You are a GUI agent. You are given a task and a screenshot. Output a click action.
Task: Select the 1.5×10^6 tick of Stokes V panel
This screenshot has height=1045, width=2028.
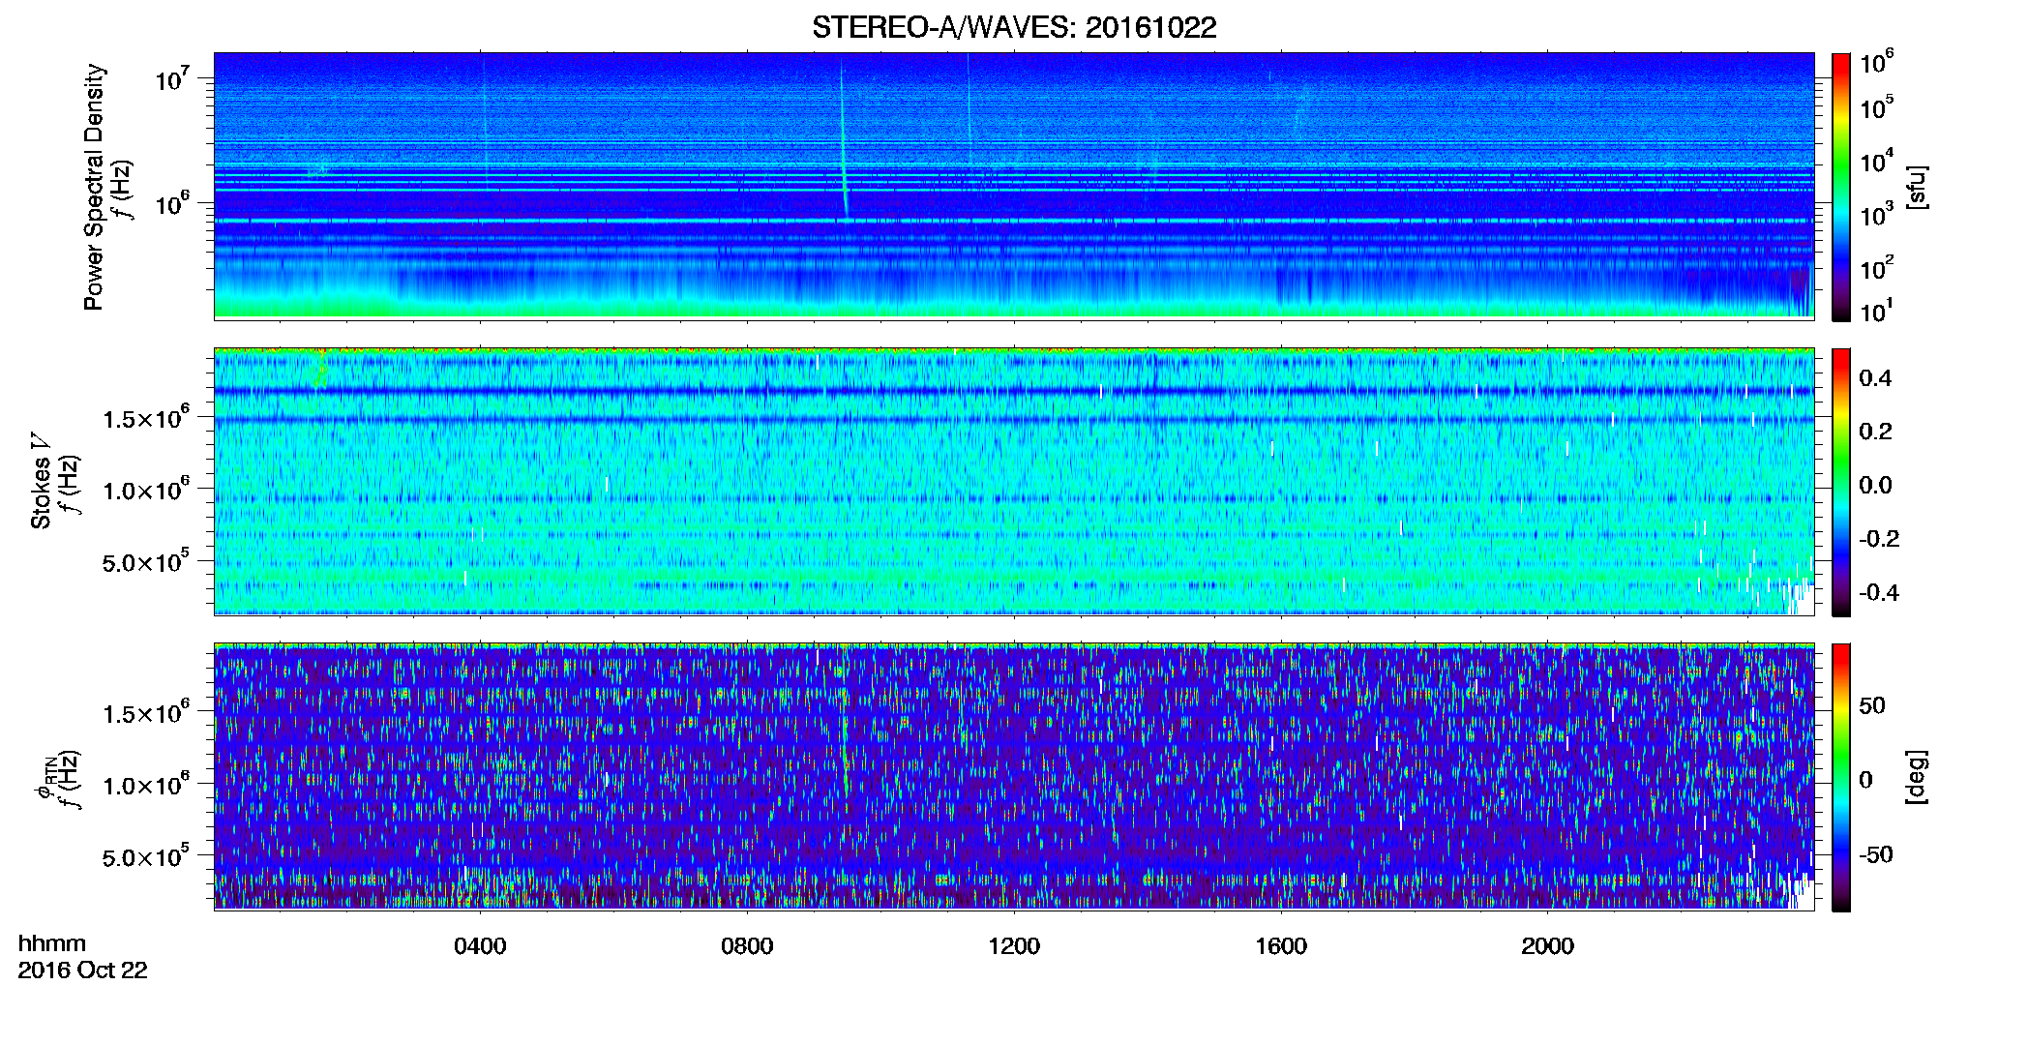[x=146, y=418]
